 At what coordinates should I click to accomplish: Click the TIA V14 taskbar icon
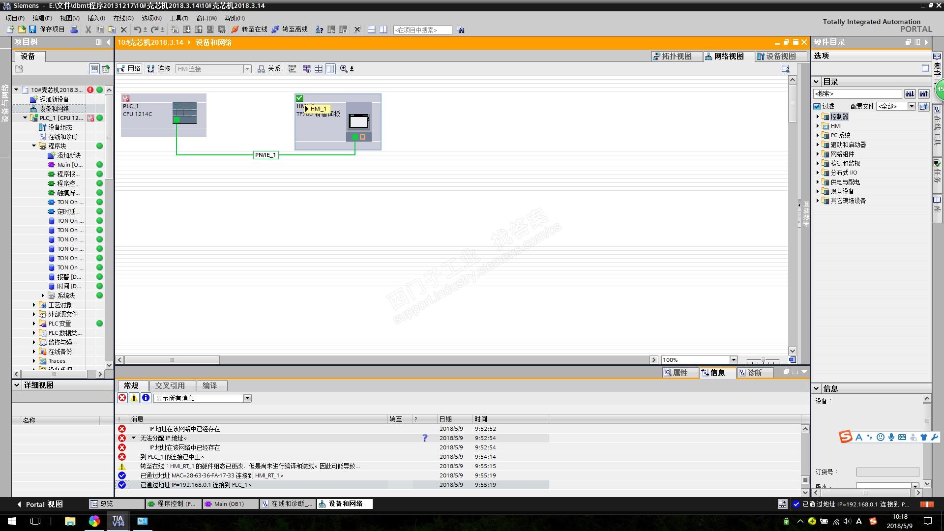click(118, 521)
